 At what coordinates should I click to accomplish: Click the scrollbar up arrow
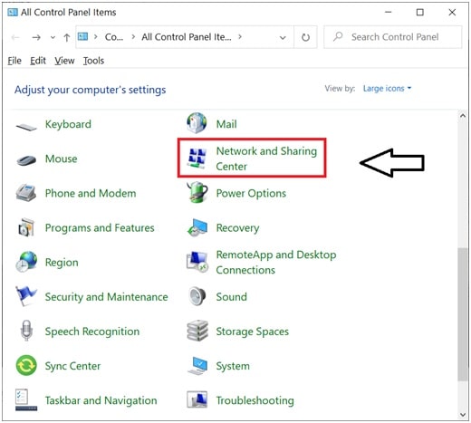pos(462,116)
